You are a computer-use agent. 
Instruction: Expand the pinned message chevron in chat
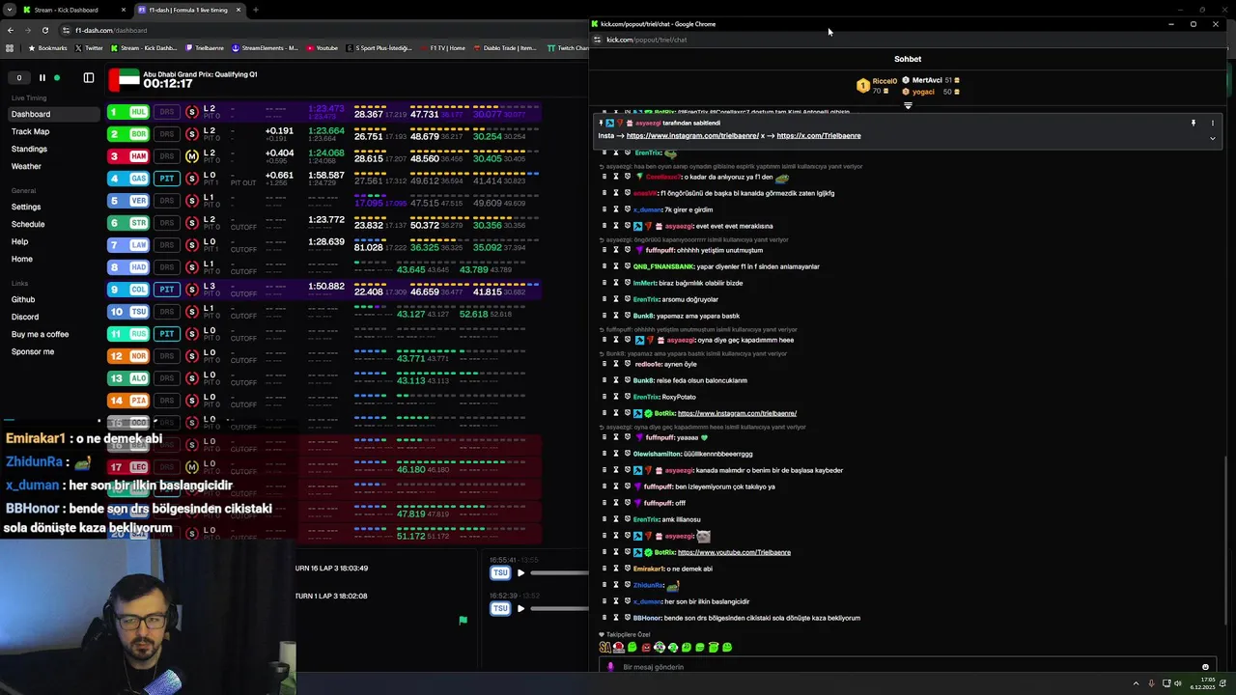[x=1213, y=138]
